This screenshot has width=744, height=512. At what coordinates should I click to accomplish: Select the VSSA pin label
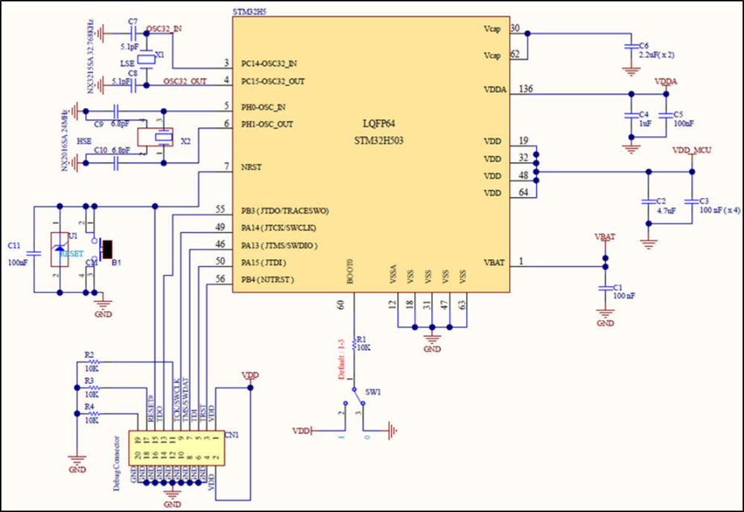pyautogui.click(x=393, y=275)
